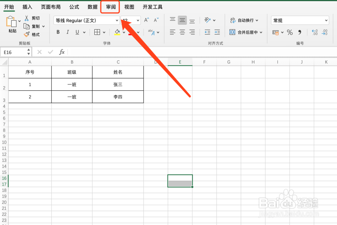Switch to the 审阅 ribbon tab

point(110,7)
